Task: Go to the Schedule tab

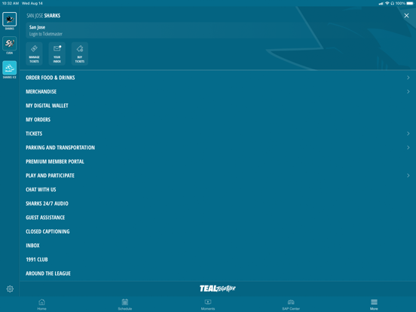Action: pos(125,304)
